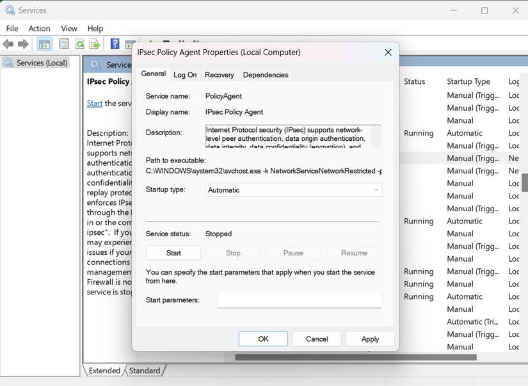Click the Status column header
Screen dimensions: 528x386
(415, 81)
